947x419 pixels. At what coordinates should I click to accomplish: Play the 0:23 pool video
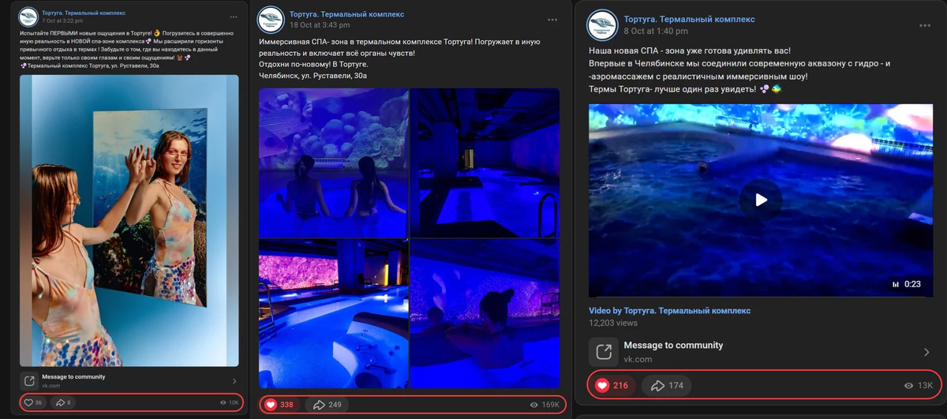(x=761, y=200)
